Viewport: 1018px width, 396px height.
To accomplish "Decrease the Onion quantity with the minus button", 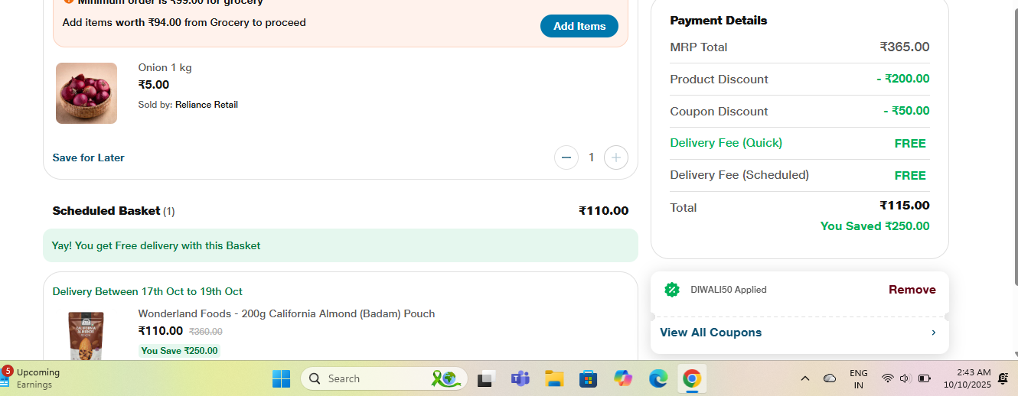I will [566, 157].
